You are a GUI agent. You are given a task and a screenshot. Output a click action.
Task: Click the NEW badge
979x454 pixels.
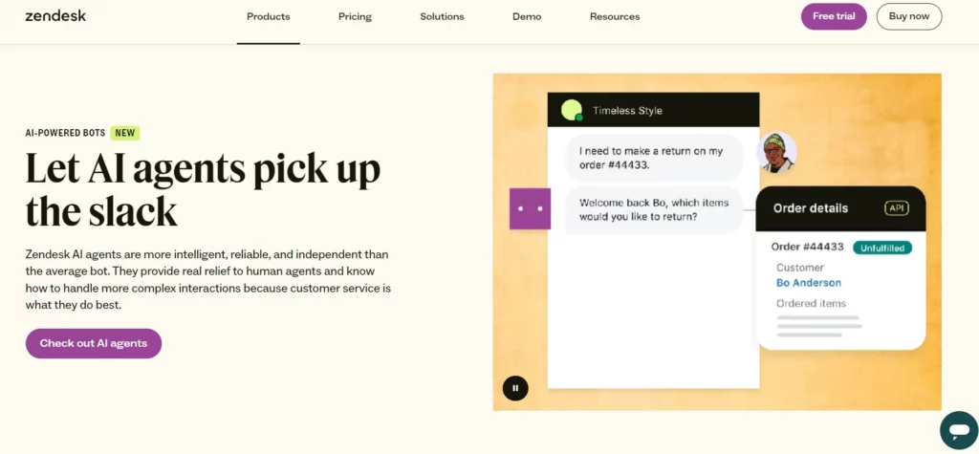point(125,133)
